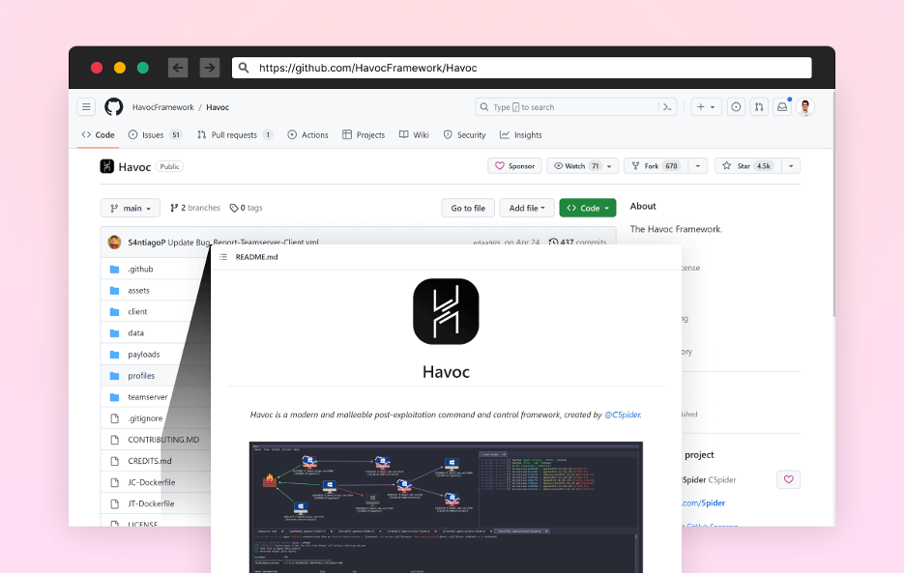Open the Insights tab
This screenshot has height=574, width=905.
click(x=521, y=135)
